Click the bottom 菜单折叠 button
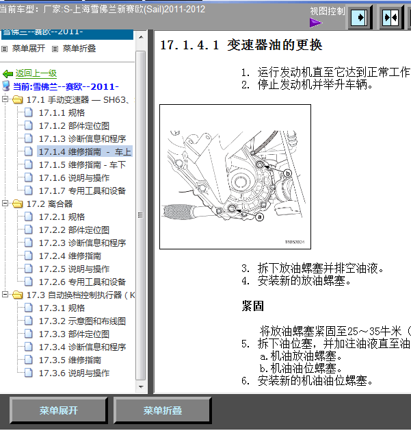Viewport: 411px width, 431px height. click(x=163, y=410)
